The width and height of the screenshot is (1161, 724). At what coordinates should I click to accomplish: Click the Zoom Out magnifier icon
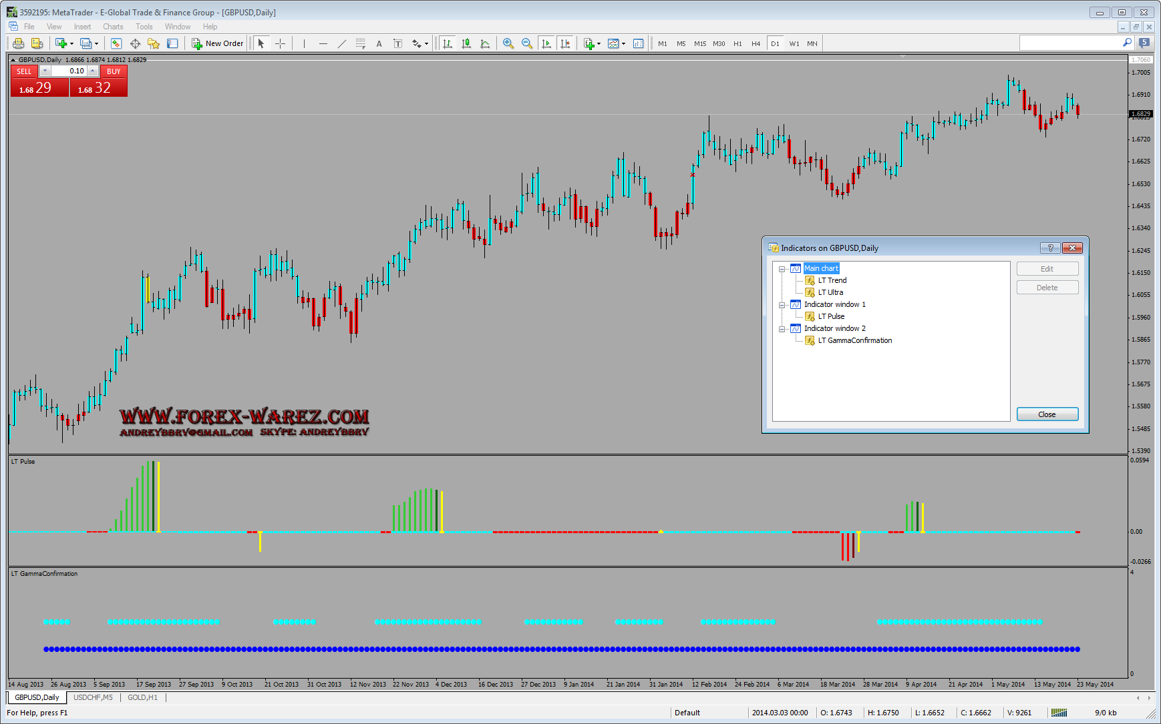pos(527,44)
